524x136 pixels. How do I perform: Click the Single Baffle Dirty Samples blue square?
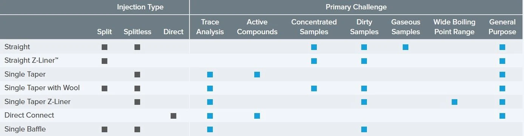click(364, 129)
